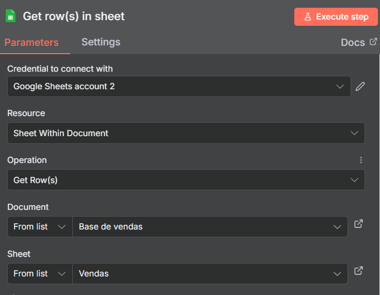Open the Vendas sheet external link icon
The image size is (380, 295).
point(359,271)
